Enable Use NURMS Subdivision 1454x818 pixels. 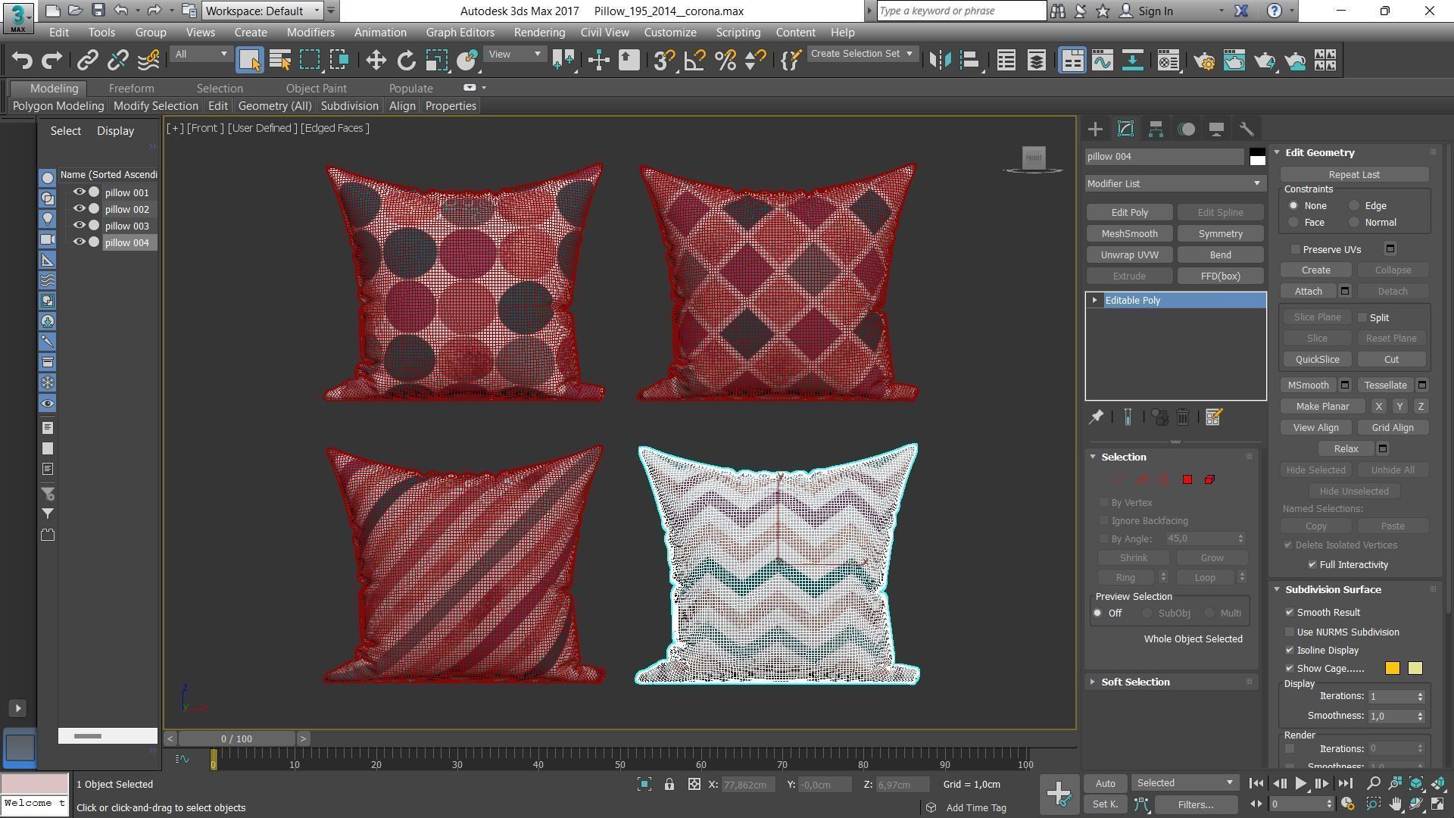point(1289,632)
